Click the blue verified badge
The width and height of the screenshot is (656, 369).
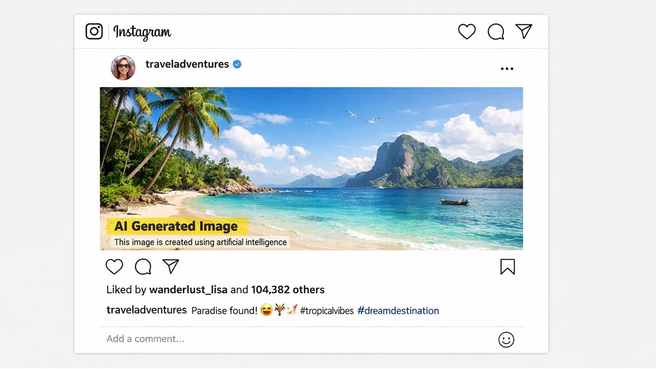pos(237,64)
